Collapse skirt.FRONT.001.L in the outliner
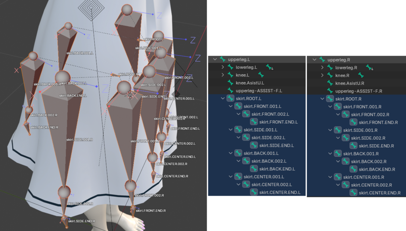The image size is (406, 231). pyautogui.click(x=230, y=106)
